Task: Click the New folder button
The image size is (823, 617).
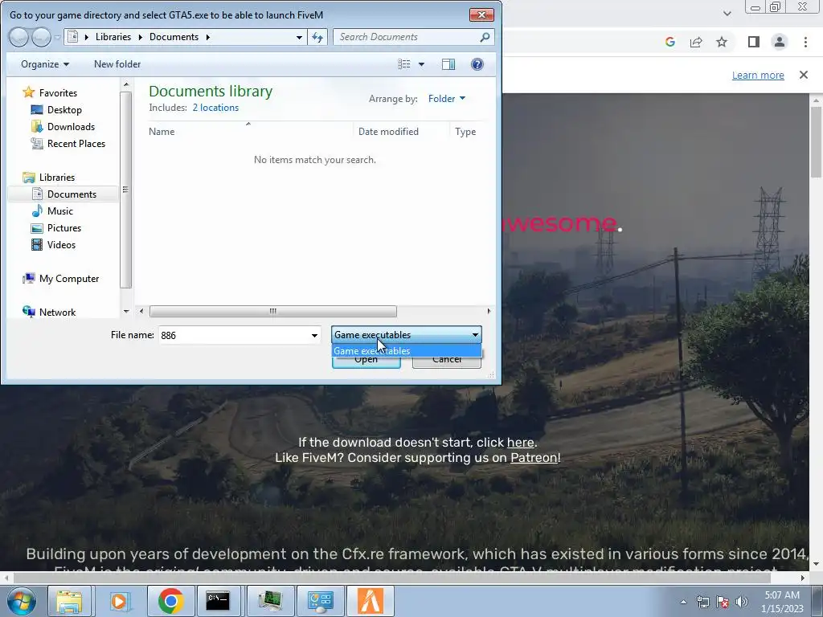Action: pos(117,64)
